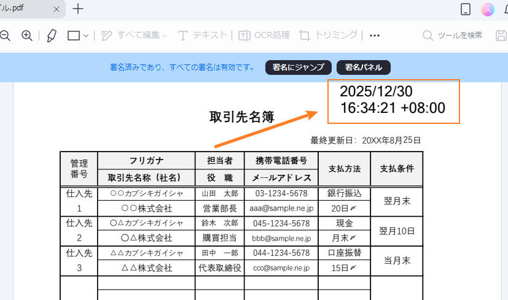Click the 田中 一郎 name cell
Screen dimensions: 508x300
[220, 253]
